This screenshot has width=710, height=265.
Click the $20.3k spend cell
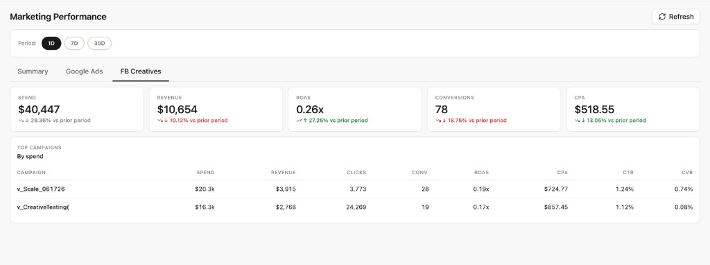click(205, 189)
